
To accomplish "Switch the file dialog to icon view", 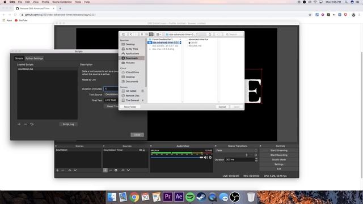I will 142,35.
